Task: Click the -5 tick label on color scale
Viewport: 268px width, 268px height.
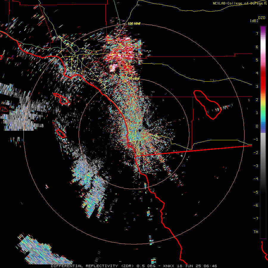Action: [x=256, y=192]
